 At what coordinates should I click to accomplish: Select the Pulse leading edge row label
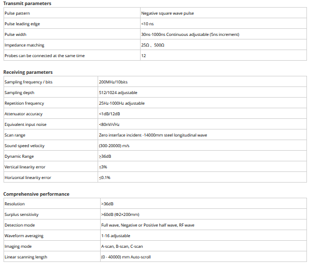tap(22, 24)
